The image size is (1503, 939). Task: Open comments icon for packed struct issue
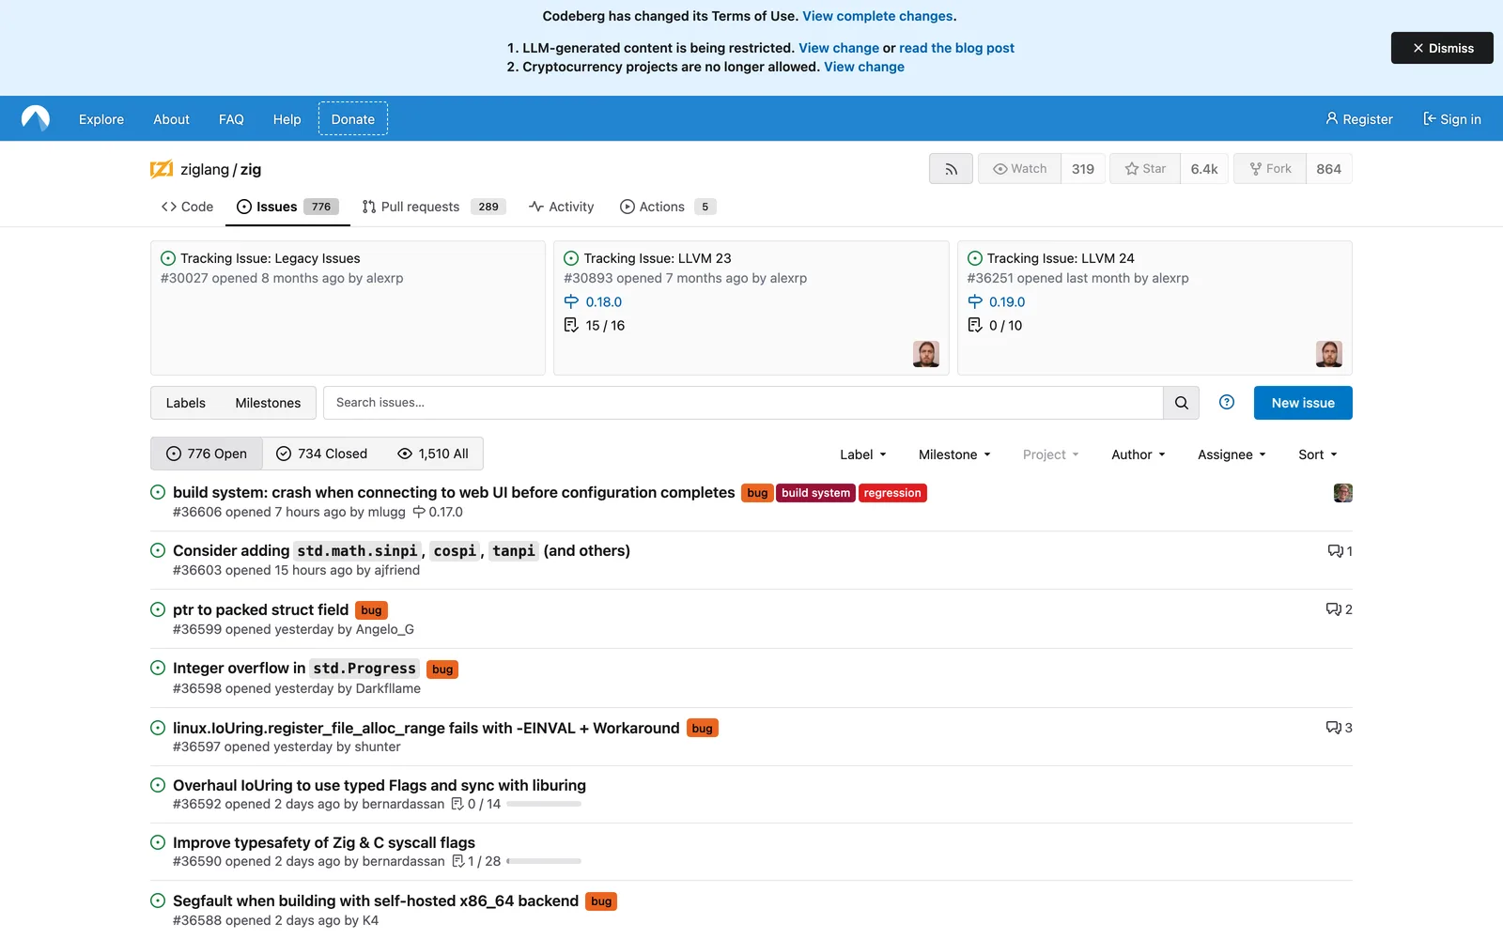click(1339, 609)
